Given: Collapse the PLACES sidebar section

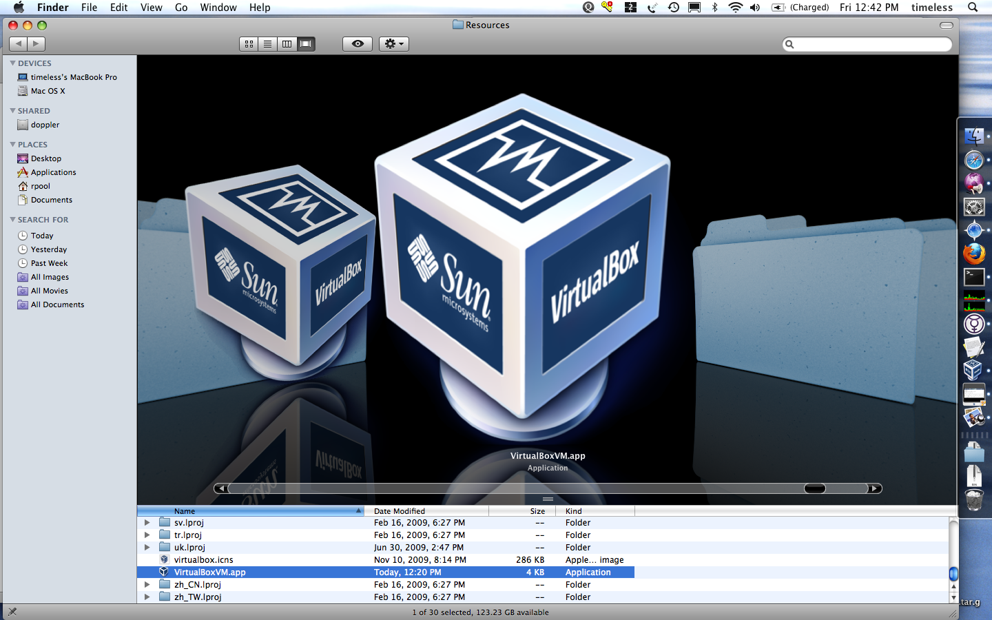Looking at the screenshot, I should [12, 144].
